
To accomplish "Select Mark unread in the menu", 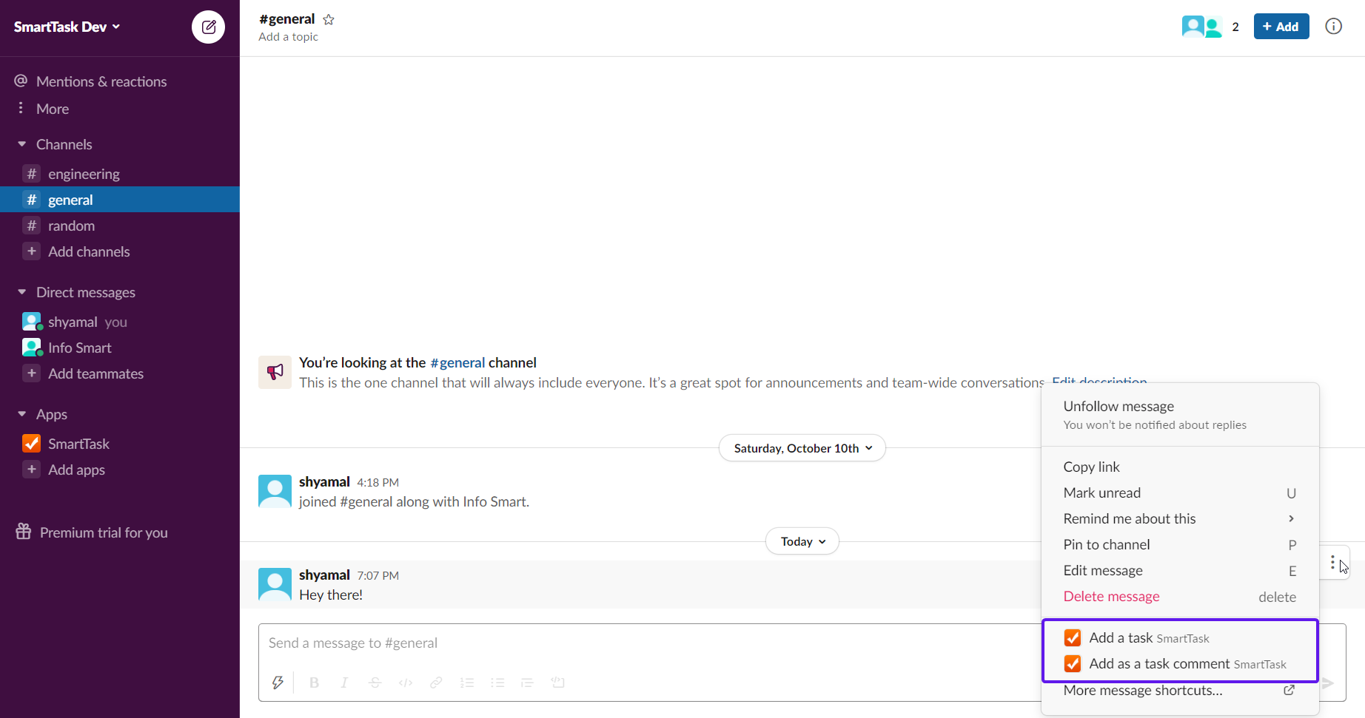I will tap(1180, 492).
